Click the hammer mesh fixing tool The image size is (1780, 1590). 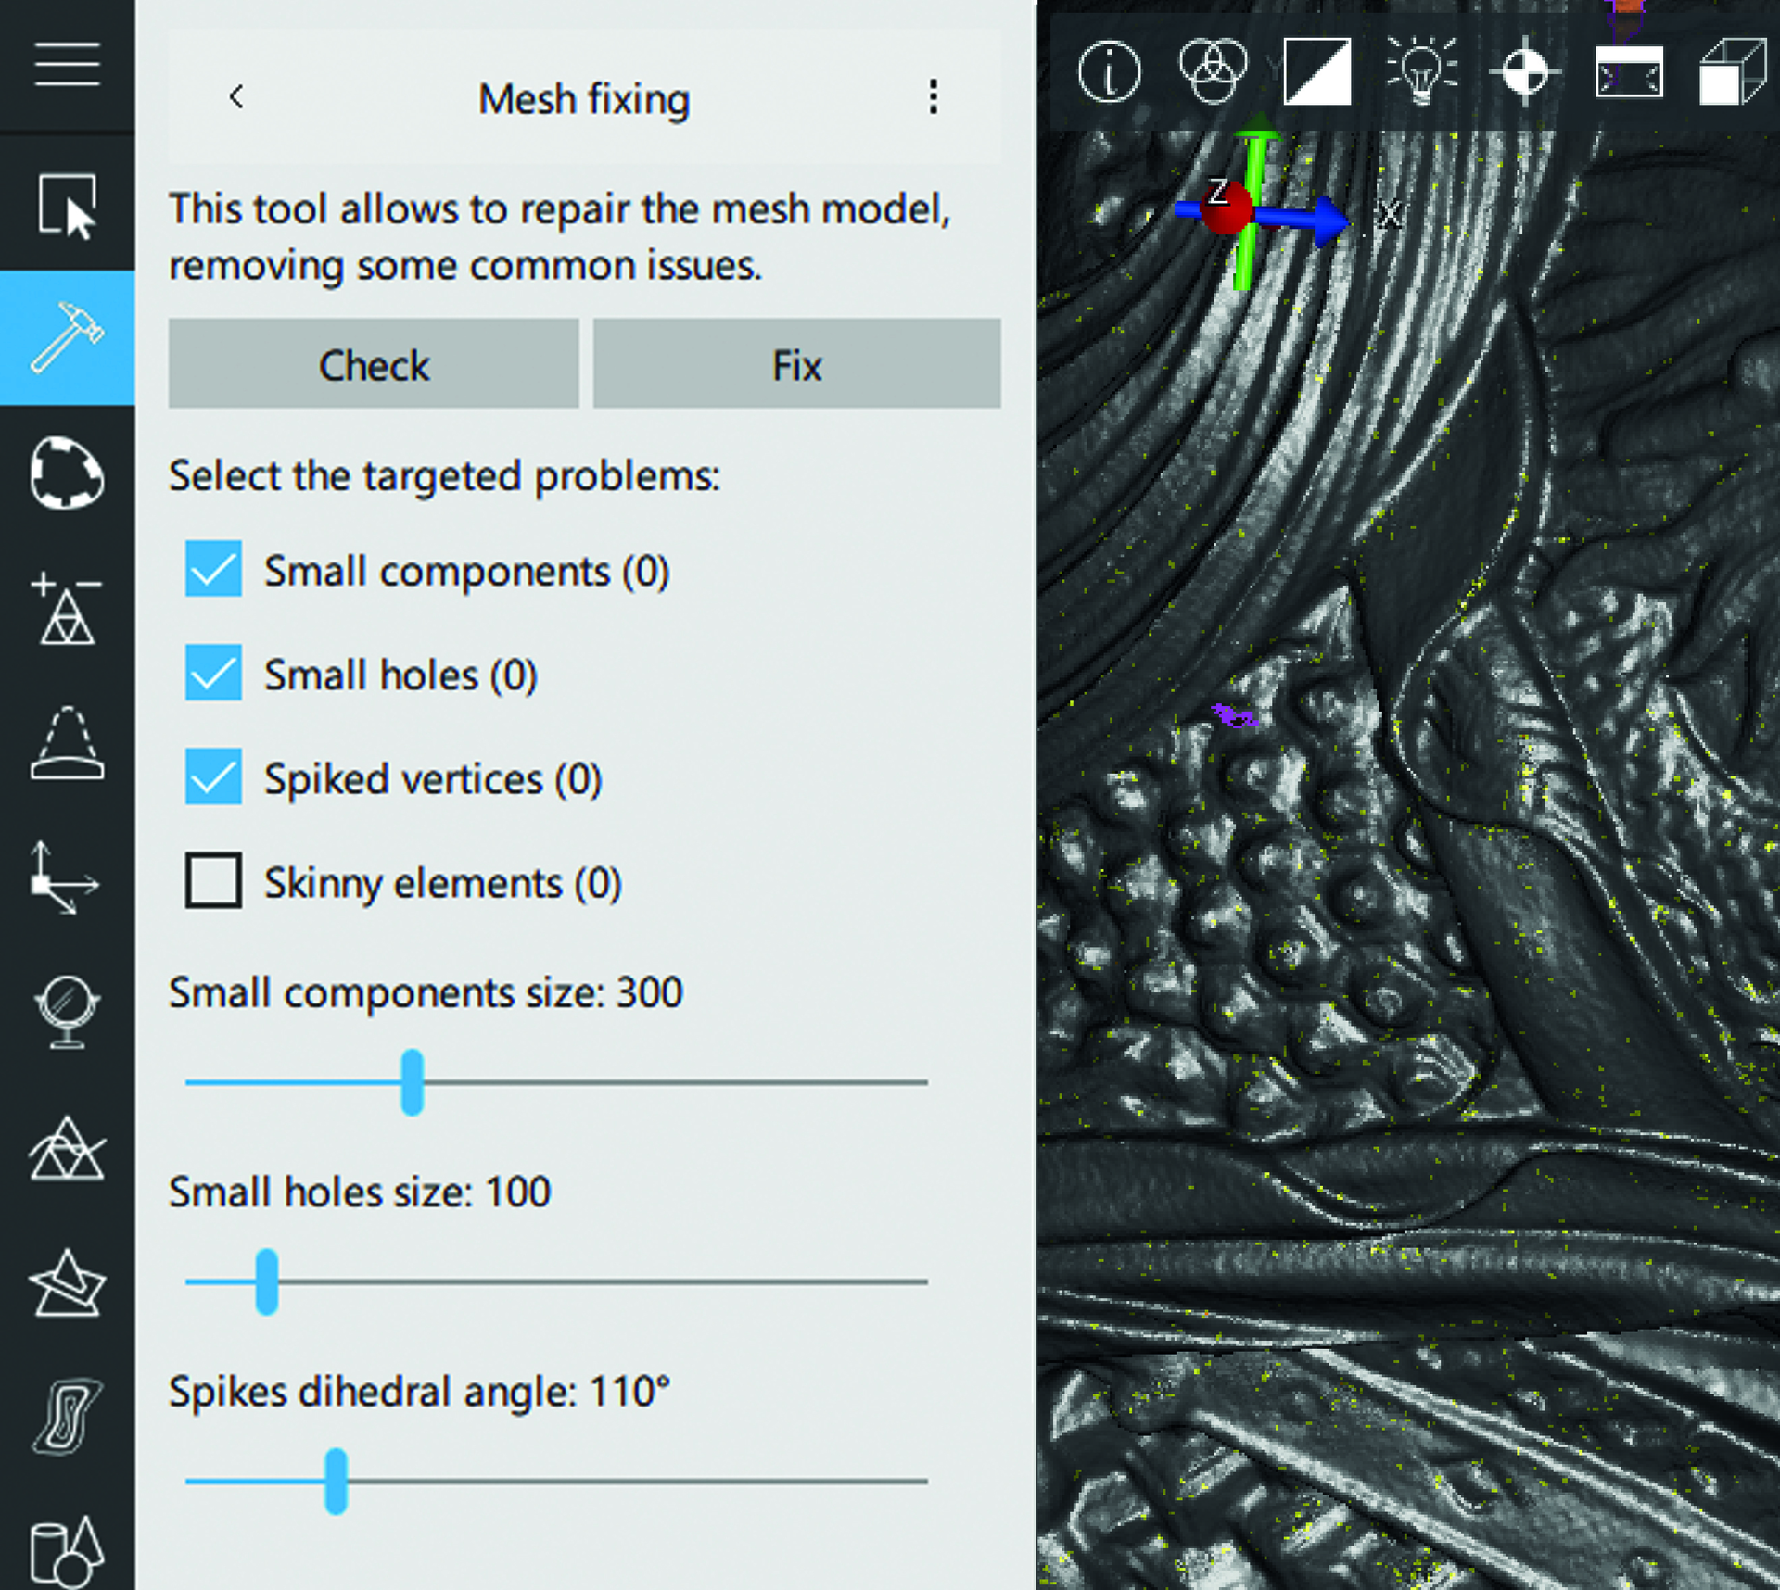pos(67,337)
